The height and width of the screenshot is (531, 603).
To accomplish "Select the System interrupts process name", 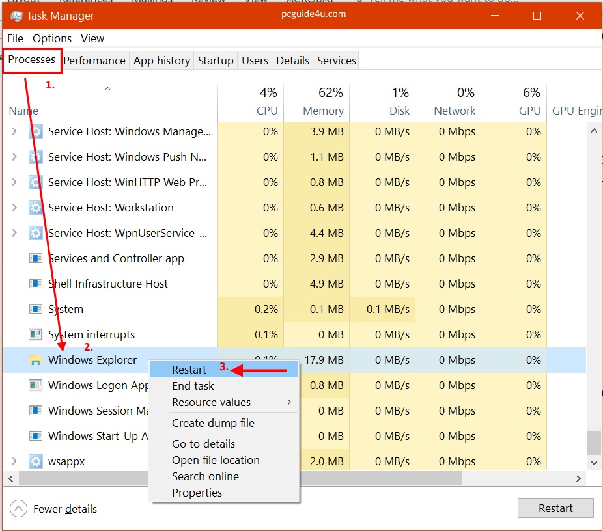I will click(91, 334).
